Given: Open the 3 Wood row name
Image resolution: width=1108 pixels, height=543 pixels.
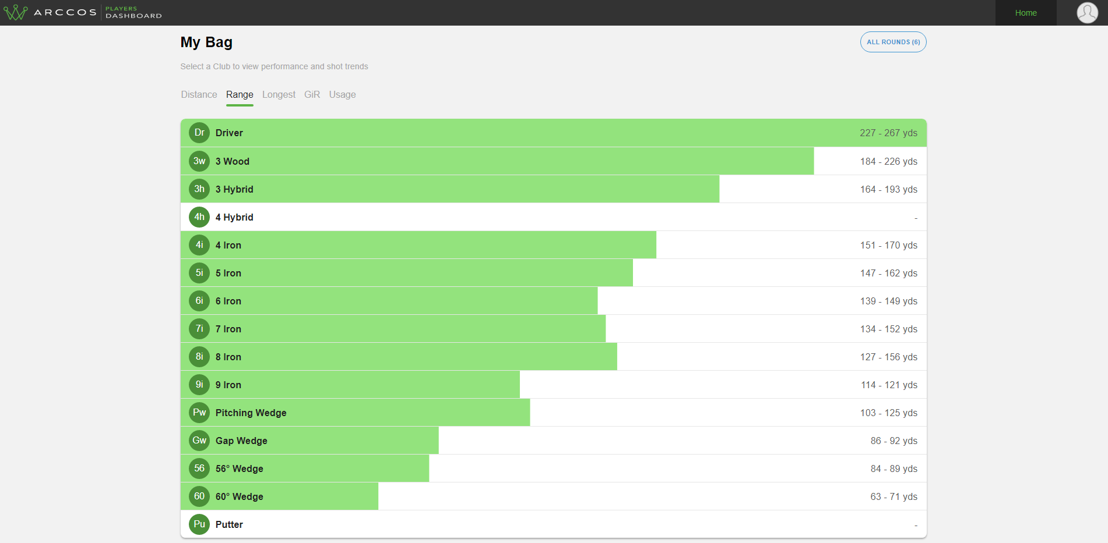Looking at the screenshot, I should 233,161.
